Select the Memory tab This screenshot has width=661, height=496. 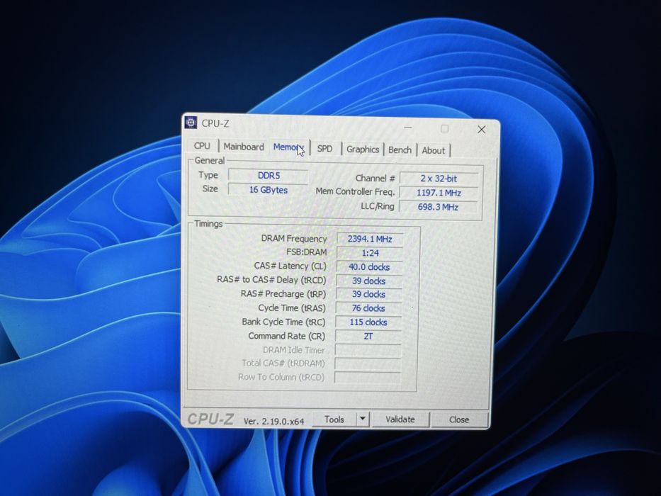pos(289,147)
